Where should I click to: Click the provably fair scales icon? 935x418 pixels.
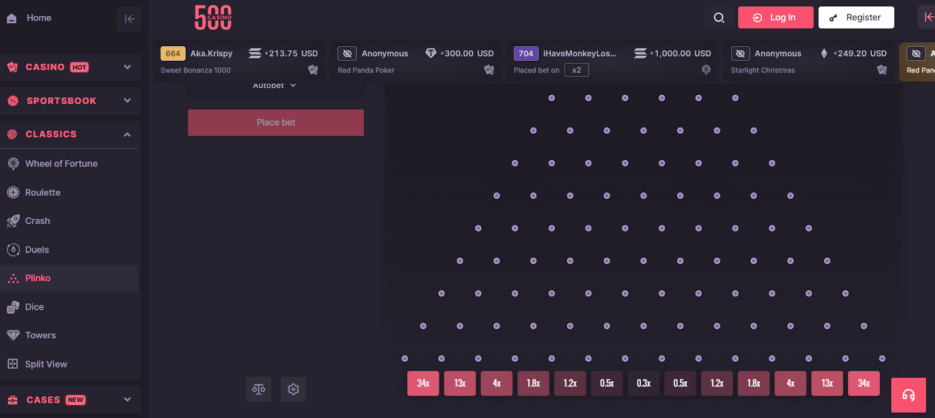pos(258,389)
